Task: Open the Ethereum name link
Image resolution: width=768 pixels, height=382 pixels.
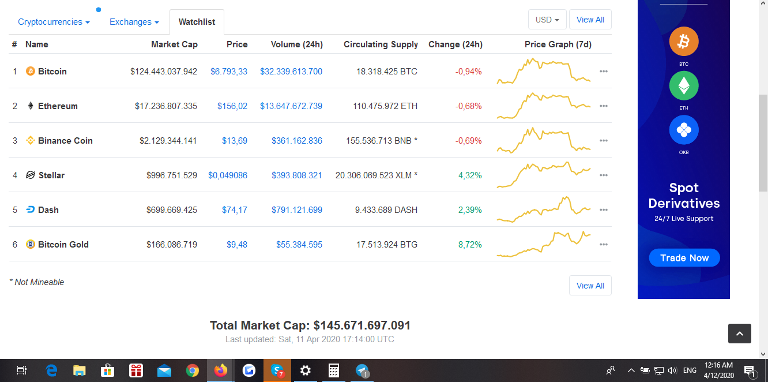Action: (x=58, y=106)
